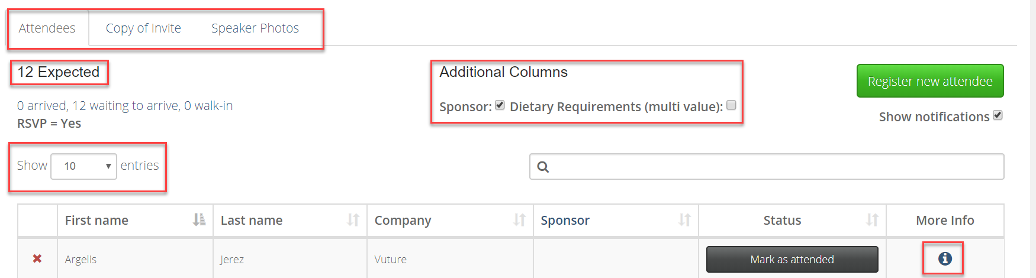Image resolution: width=1036 pixels, height=278 pixels.
Task: Open the Show entries dropdown
Action: 83,166
